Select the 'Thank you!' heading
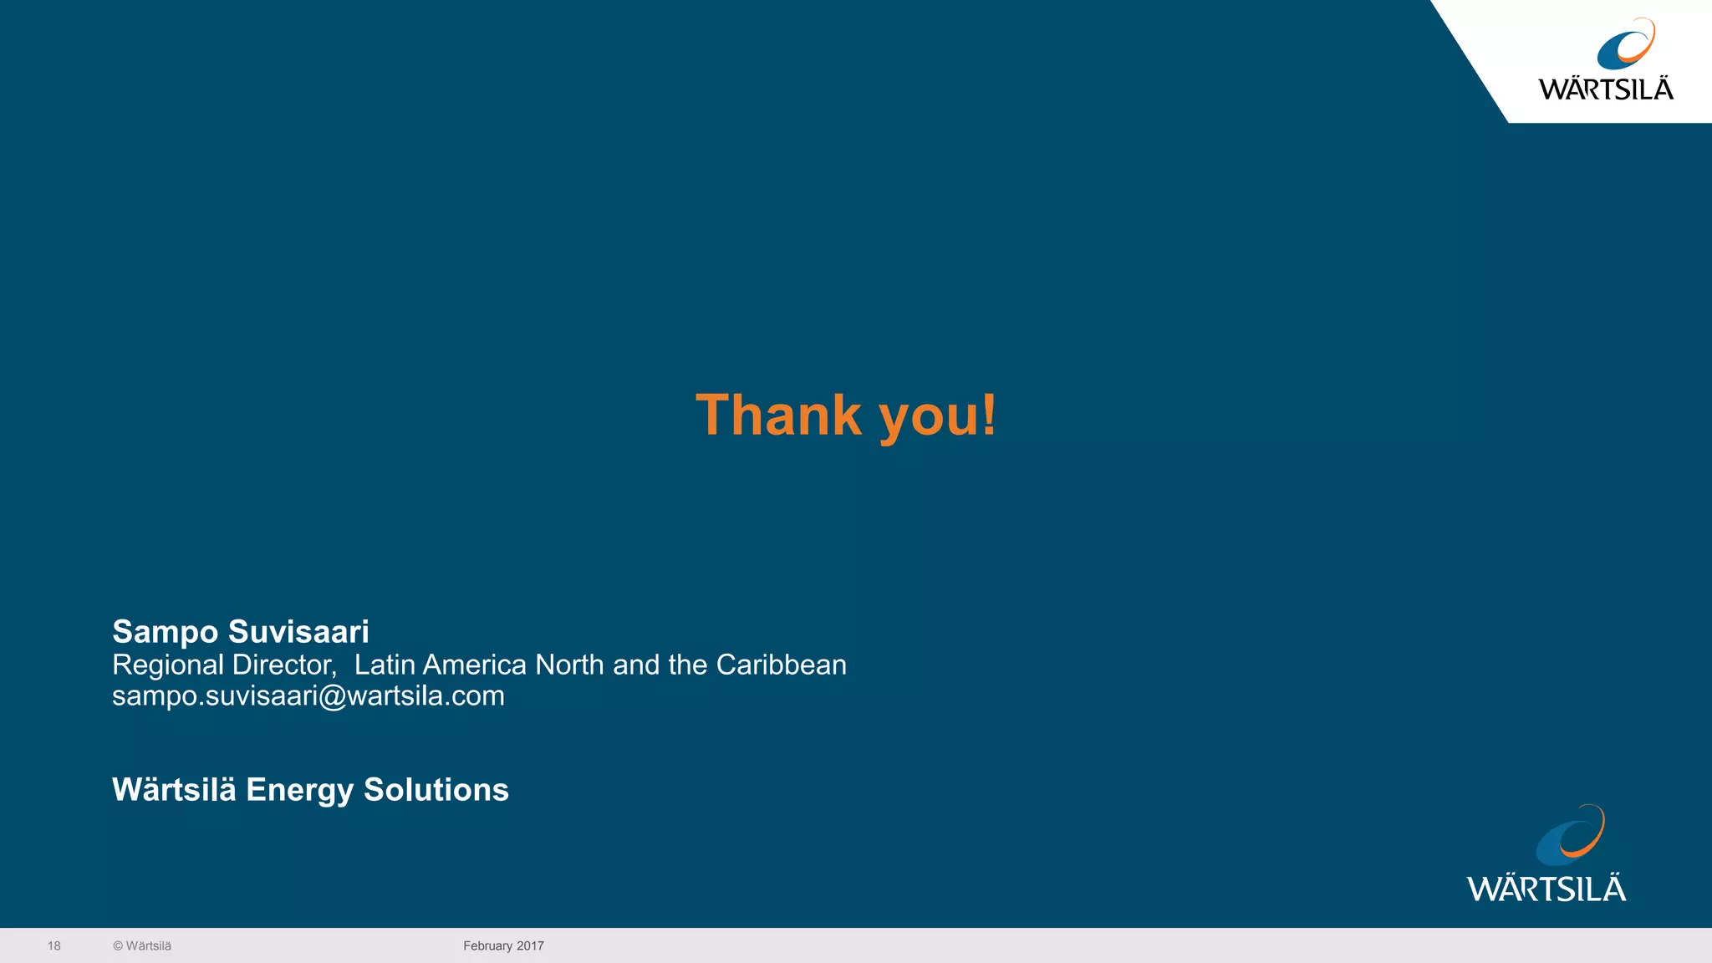Viewport: 1712px width, 963px height. tap(846, 415)
